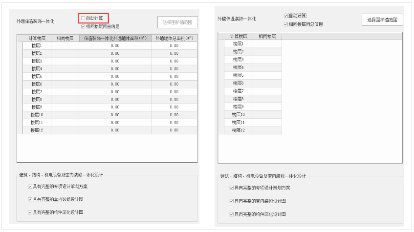Uncheck 自动计算 checkbox in right panel
This screenshot has width=414, height=232.
click(x=285, y=16)
